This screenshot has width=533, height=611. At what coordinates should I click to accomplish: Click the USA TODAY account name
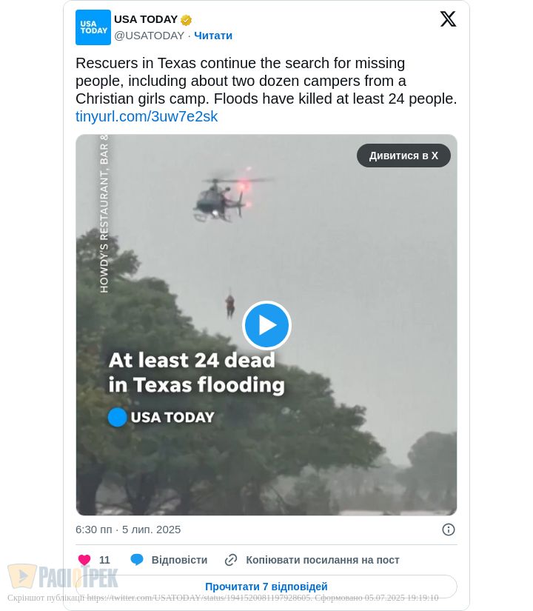coord(146,19)
